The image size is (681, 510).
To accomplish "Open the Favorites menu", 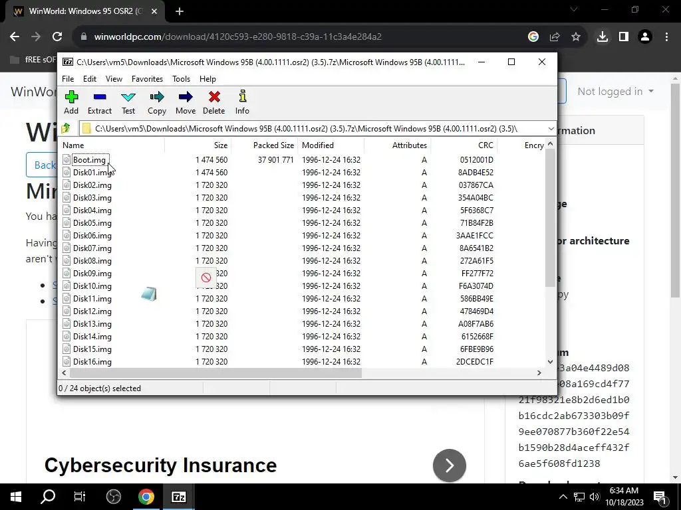I will pos(147,79).
